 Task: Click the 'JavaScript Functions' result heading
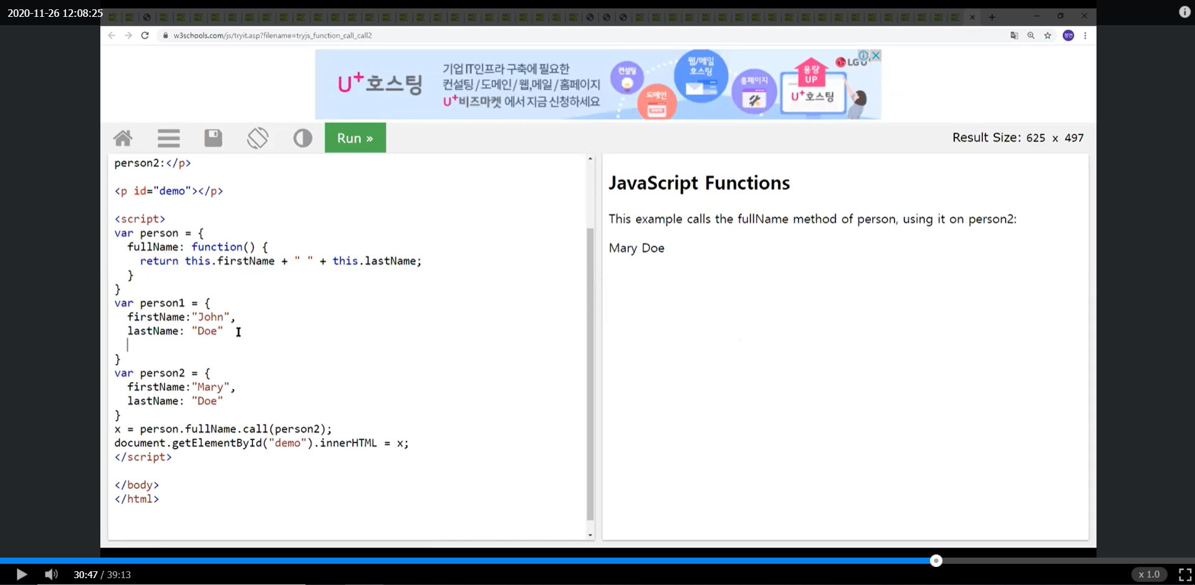(x=699, y=183)
